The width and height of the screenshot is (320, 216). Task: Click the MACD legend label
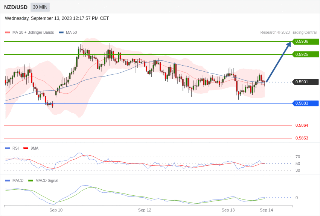[18, 181]
